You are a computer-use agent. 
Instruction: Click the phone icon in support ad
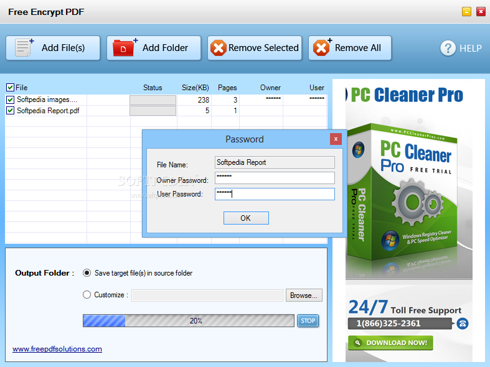coord(462,323)
